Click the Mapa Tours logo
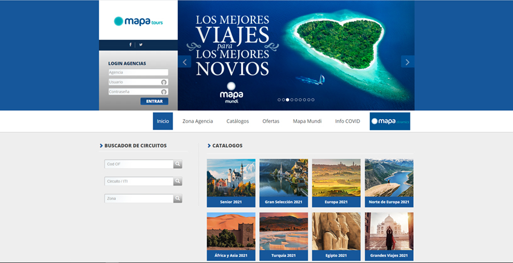 coord(138,22)
